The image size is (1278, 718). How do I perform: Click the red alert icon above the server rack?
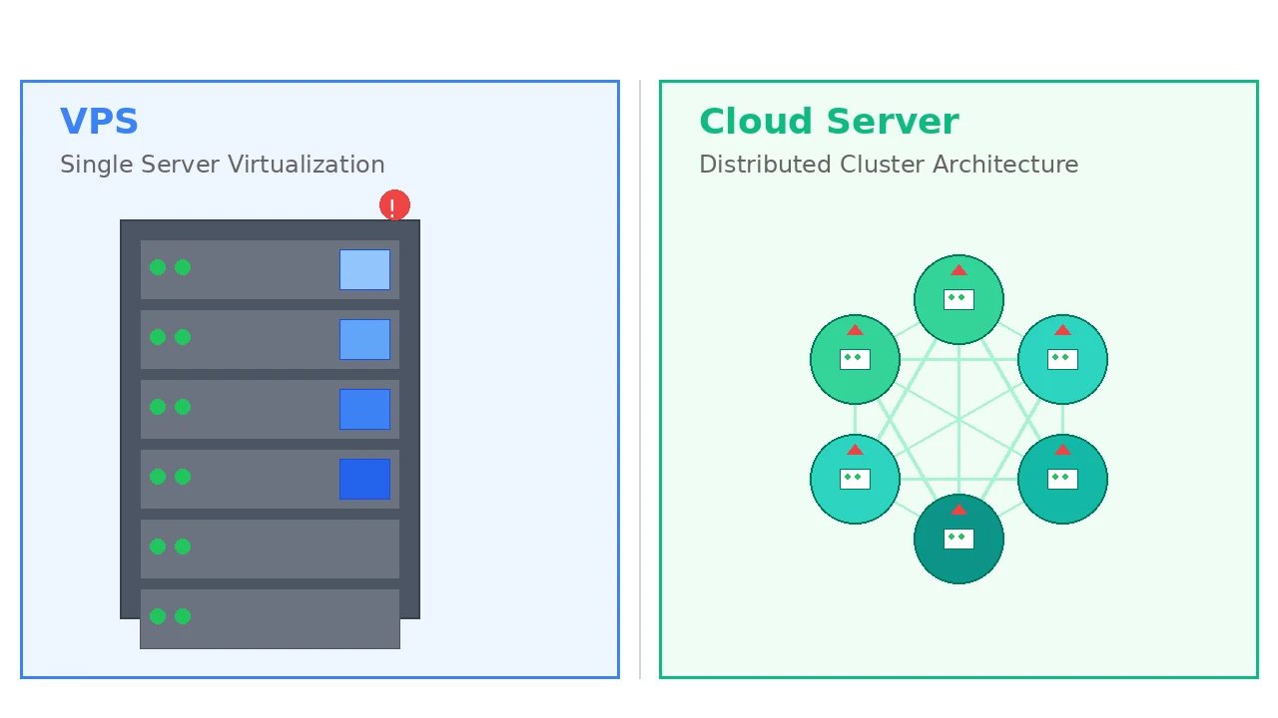(x=394, y=205)
